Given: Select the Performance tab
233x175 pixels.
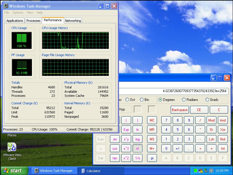Looking at the screenshot, I should 53,20.
